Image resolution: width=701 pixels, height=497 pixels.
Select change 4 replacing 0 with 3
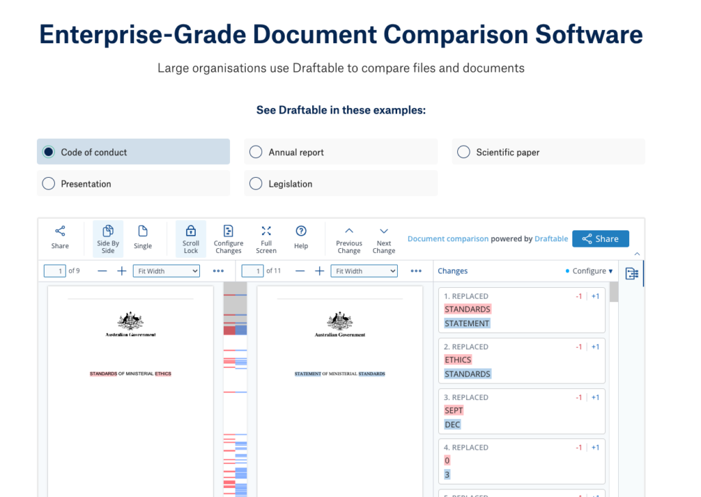coord(522,461)
